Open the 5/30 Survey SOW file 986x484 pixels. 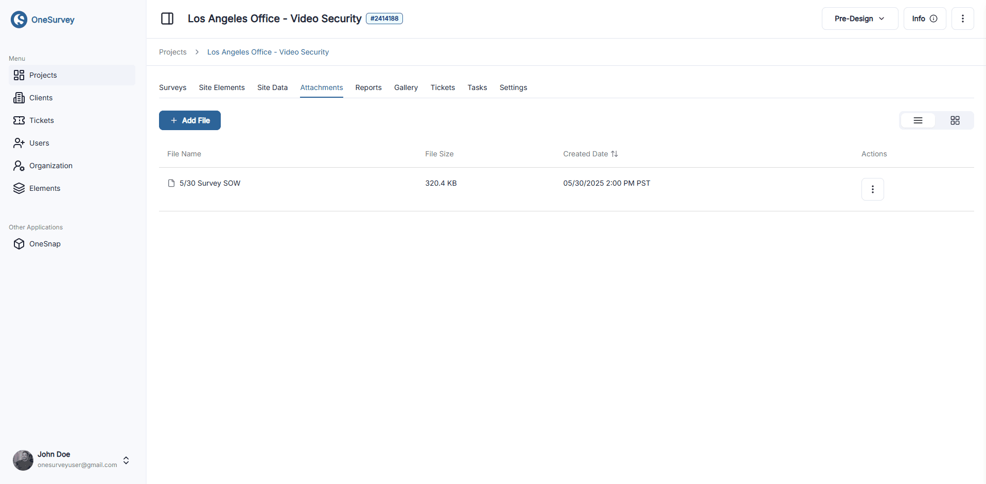point(209,183)
